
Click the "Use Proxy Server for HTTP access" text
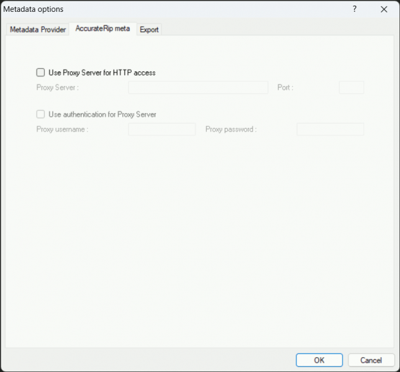pyautogui.click(x=102, y=73)
